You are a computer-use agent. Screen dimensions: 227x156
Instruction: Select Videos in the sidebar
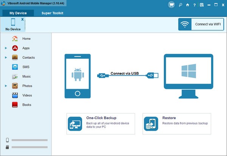27,95
